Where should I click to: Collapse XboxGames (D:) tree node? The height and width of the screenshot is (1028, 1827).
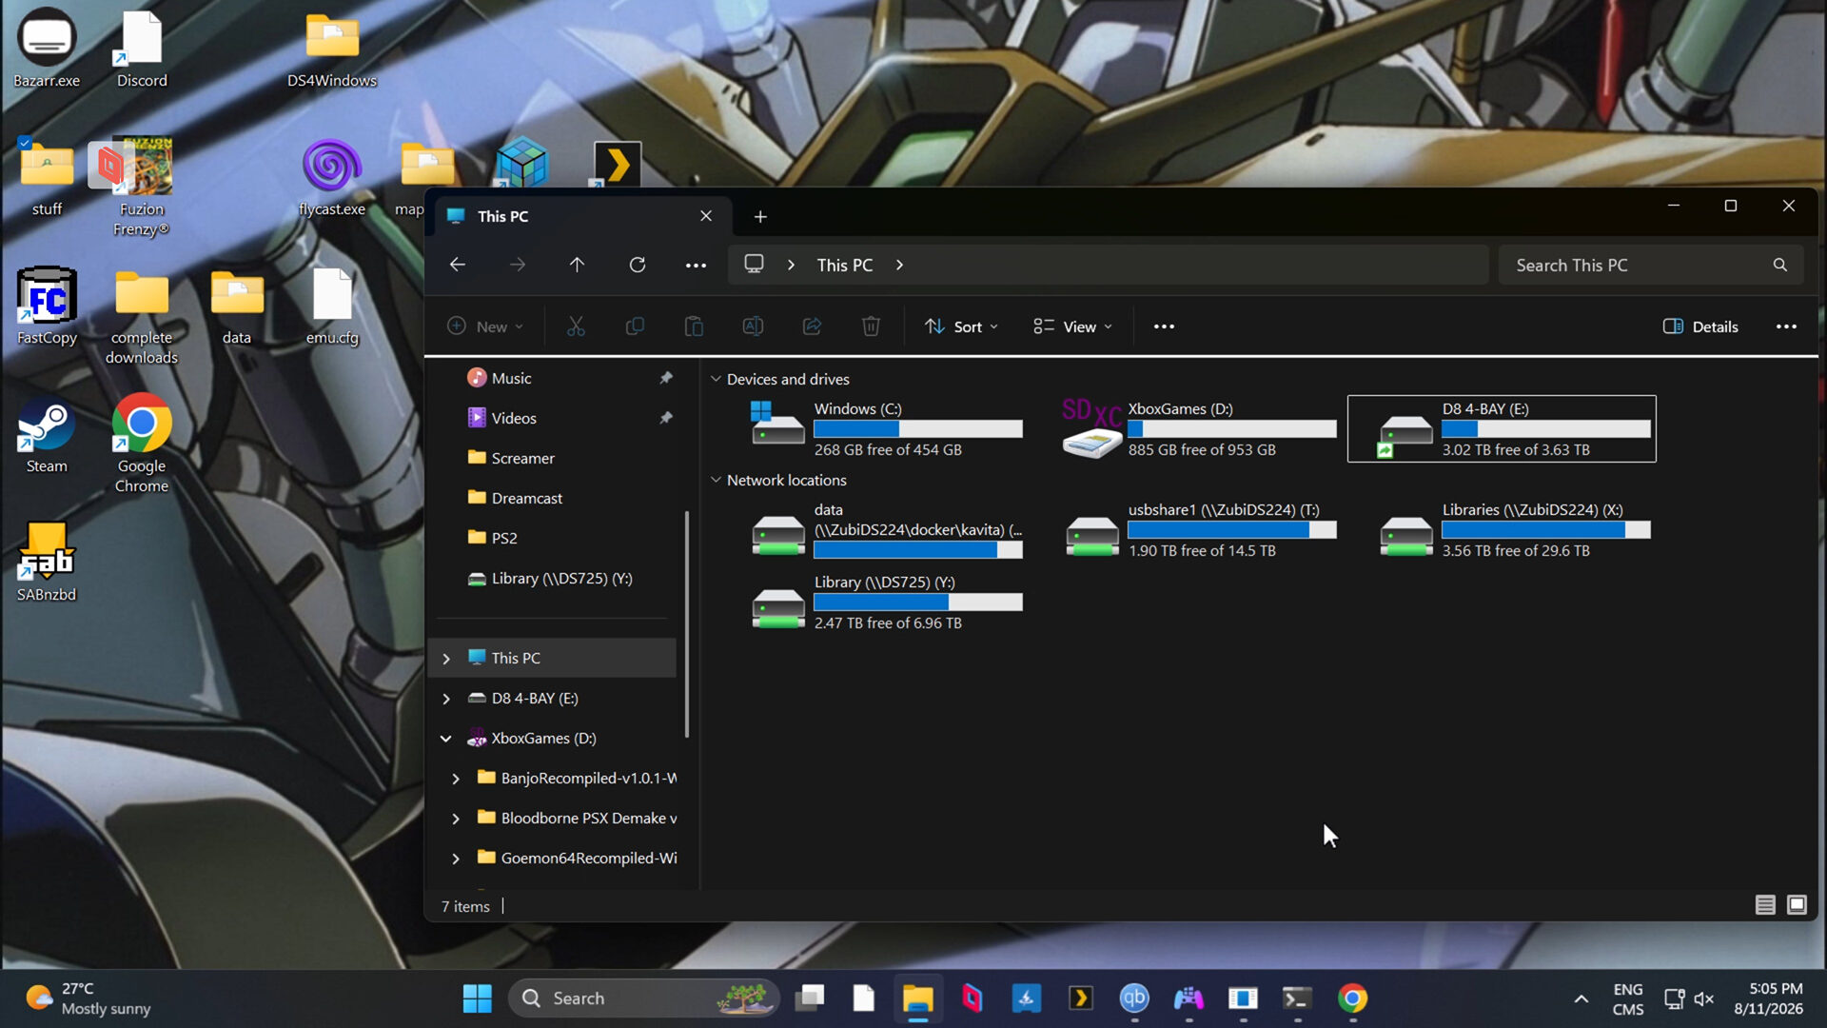point(446,739)
